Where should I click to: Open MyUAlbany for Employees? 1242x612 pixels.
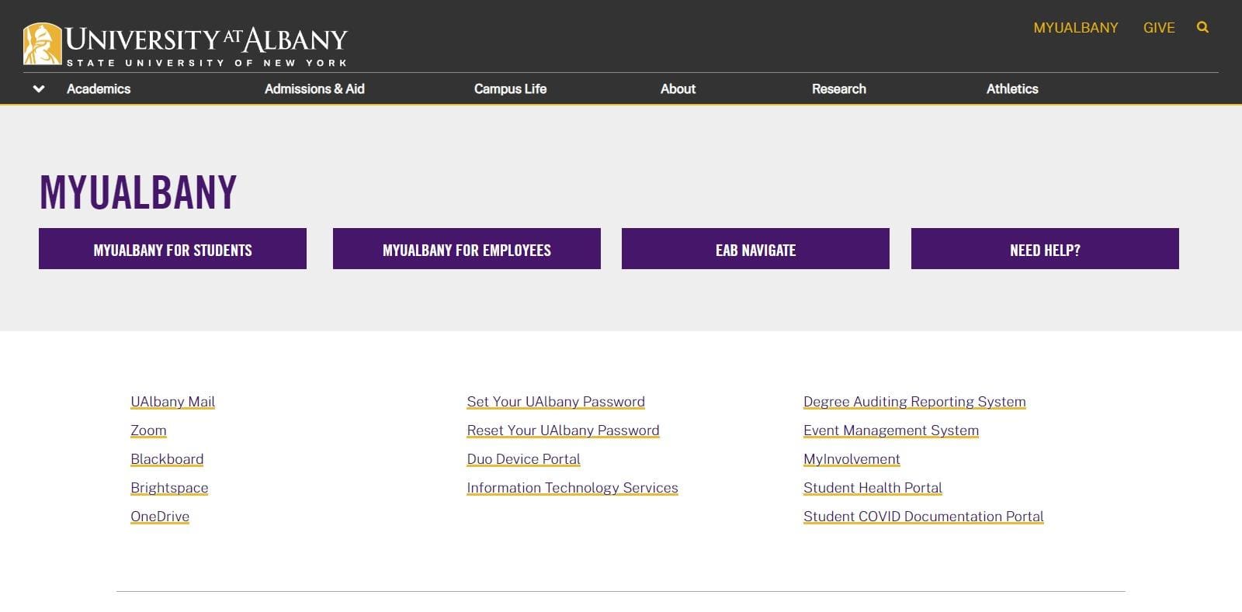point(467,249)
